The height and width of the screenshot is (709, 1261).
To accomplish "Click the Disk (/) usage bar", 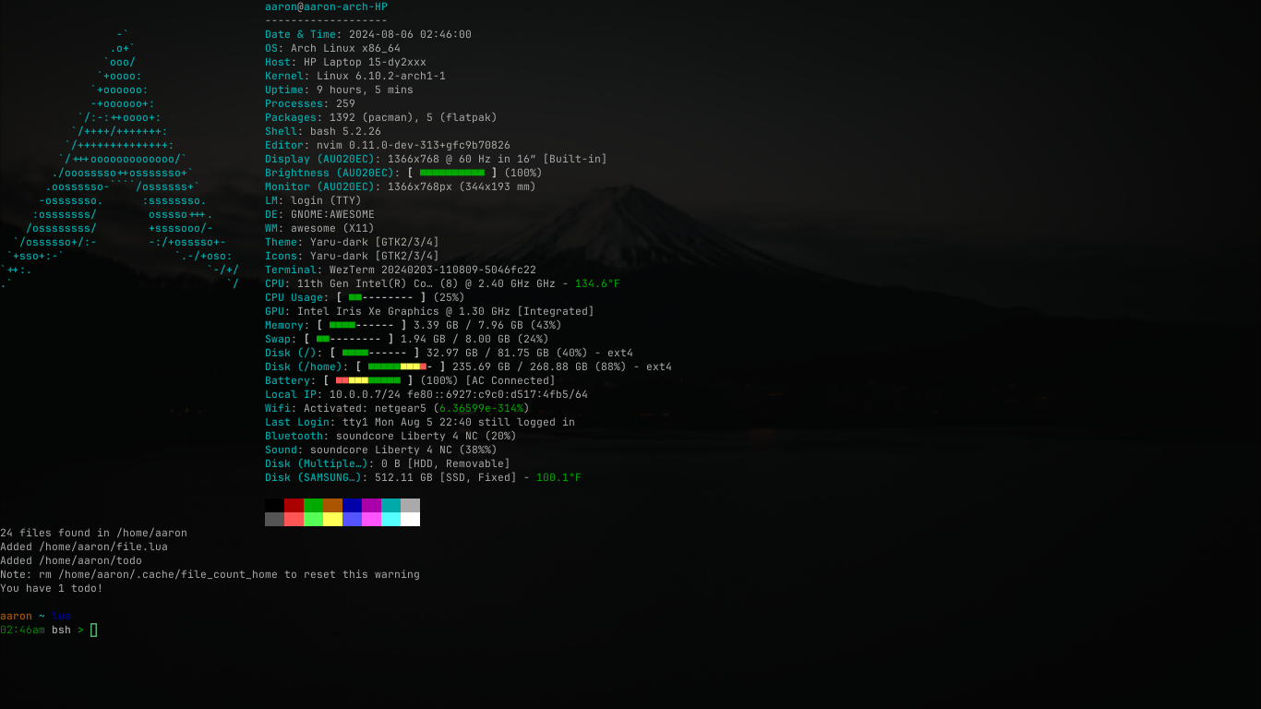I will click(375, 353).
